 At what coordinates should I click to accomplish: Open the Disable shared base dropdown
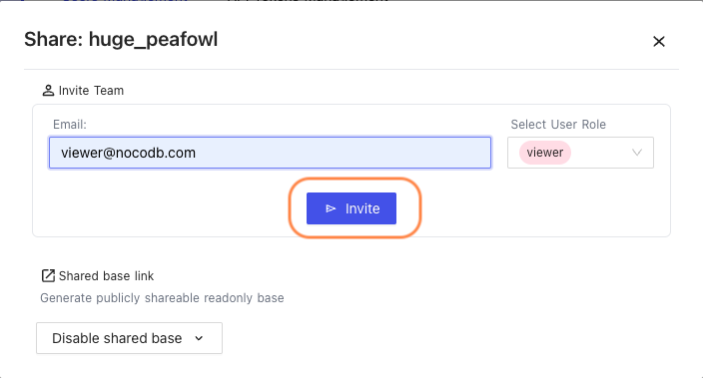(x=129, y=338)
